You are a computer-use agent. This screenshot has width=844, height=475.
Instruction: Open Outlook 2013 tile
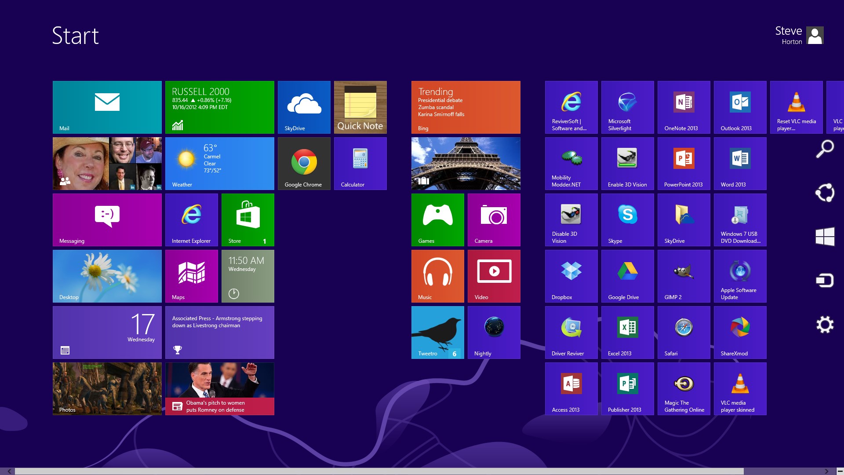pos(740,107)
